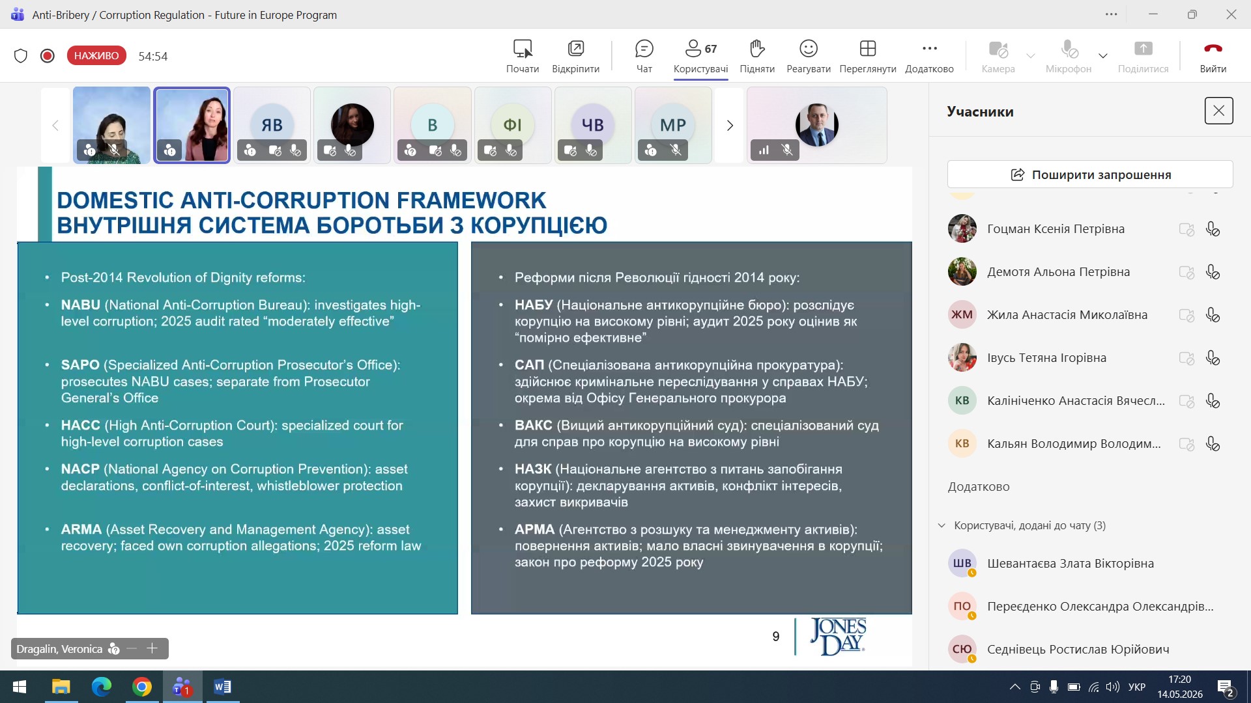Open Microsoft Edge from taskbar

[101, 687]
